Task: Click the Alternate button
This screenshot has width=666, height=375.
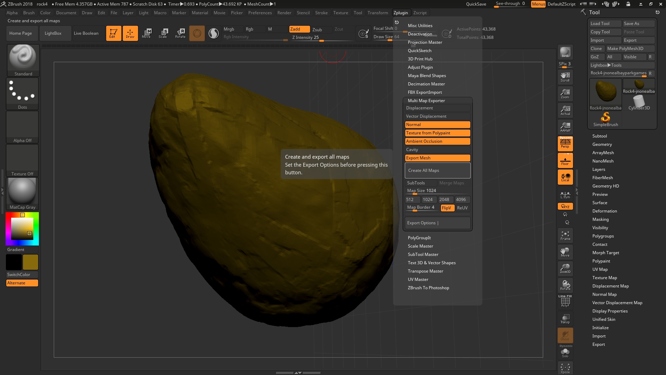Action: pos(22,283)
